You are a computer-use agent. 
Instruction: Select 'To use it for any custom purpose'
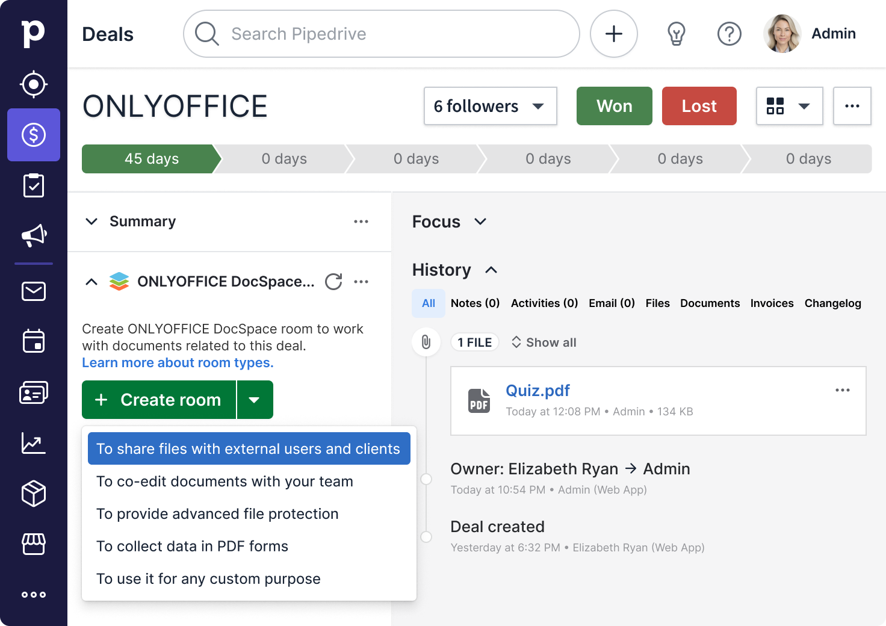(x=249, y=579)
